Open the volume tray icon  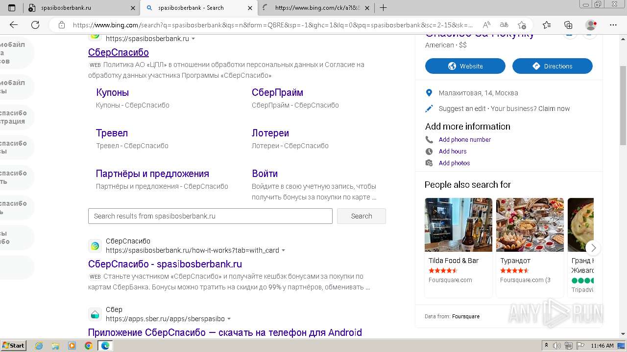557,346
